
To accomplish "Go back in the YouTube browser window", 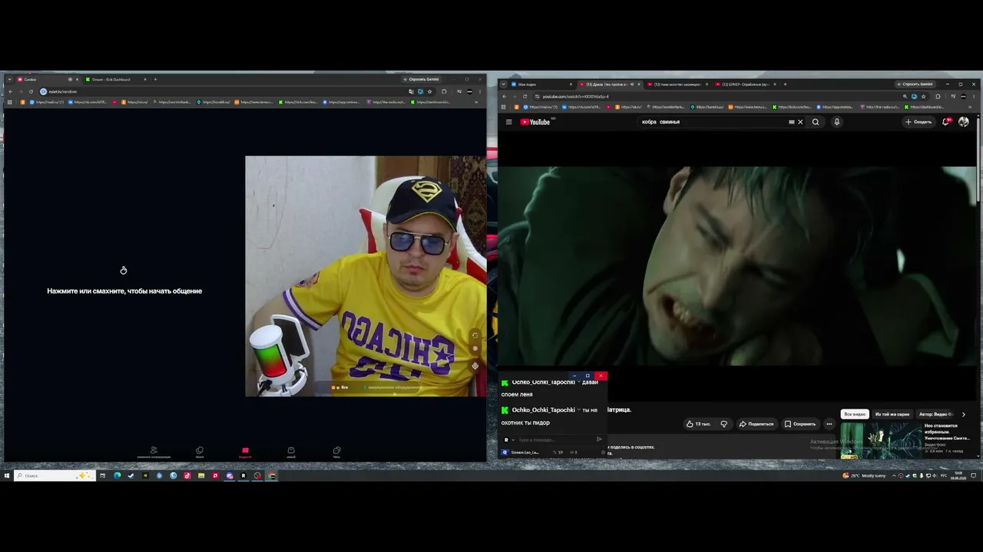I will pyautogui.click(x=505, y=97).
